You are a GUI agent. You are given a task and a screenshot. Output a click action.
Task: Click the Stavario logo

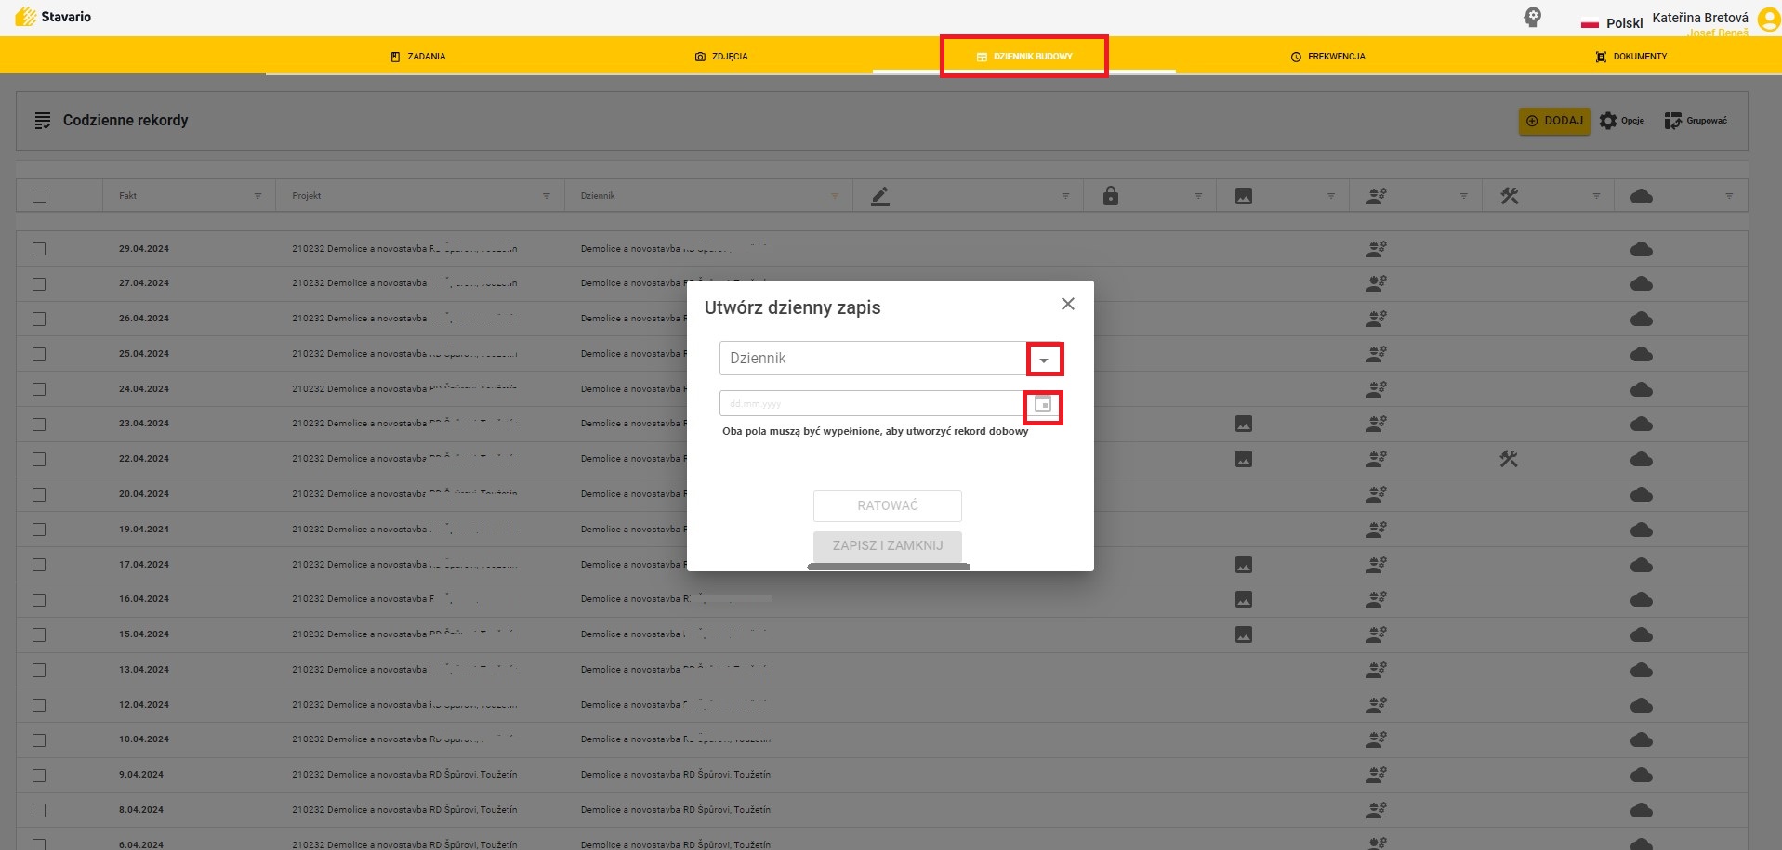53,17
